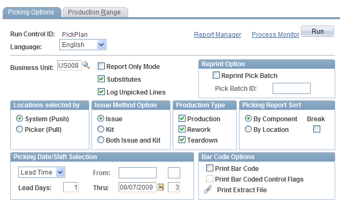340x204 pixels.
Task: Open the Report Manager link
Action: point(218,34)
